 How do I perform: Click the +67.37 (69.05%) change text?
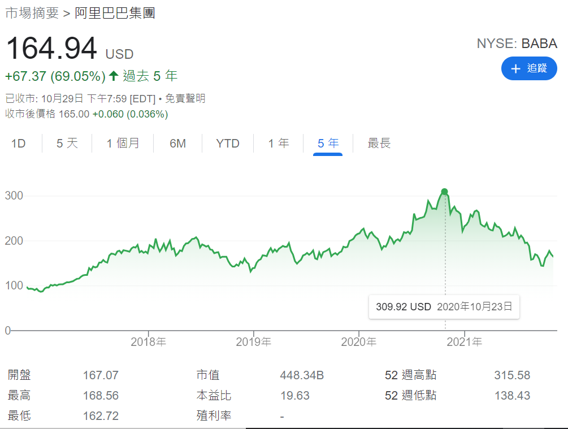click(55, 76)
